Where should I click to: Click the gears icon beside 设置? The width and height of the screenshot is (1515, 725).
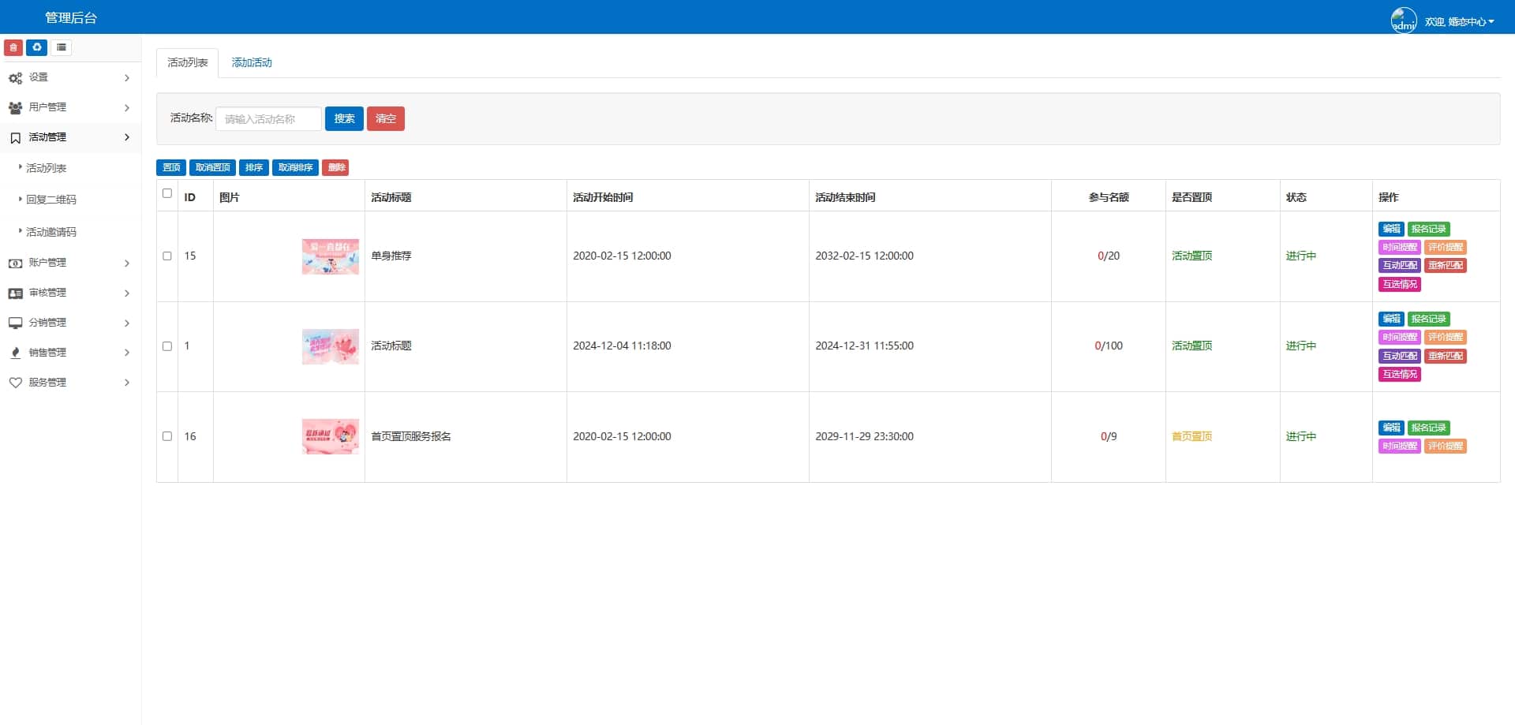coord(15,78)
